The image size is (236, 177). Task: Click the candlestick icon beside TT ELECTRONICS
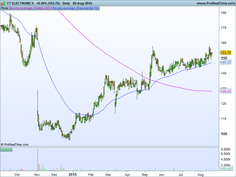coord(3,3)
